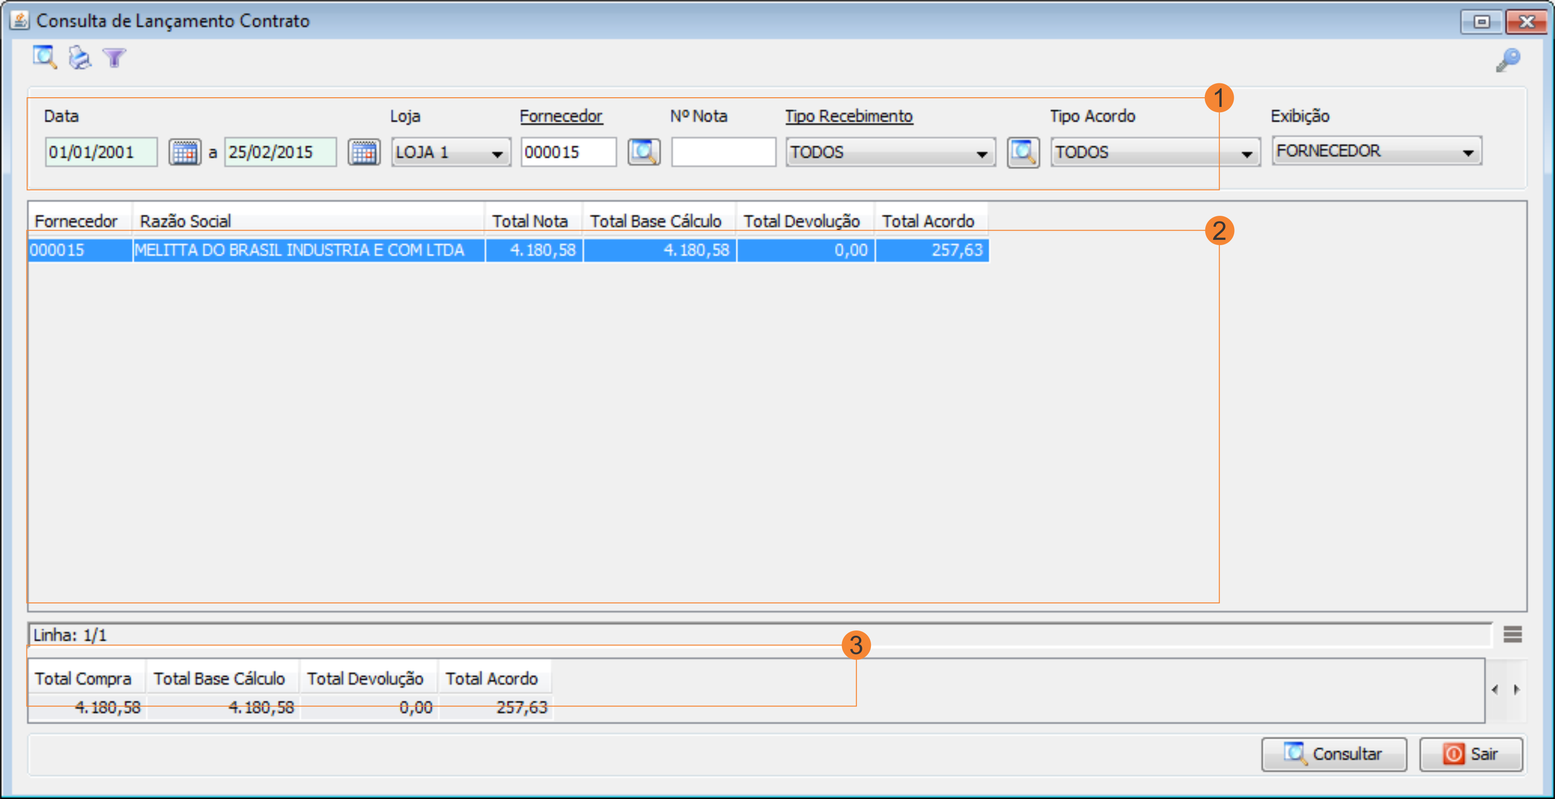Expand the Exibição FORNECEDOR dropdown
The height and width of the screenshot is (799, 1555).
1468,152
